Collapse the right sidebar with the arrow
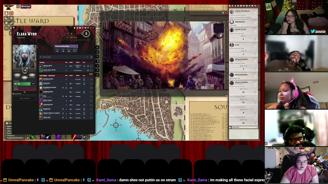 click(258, 6)
